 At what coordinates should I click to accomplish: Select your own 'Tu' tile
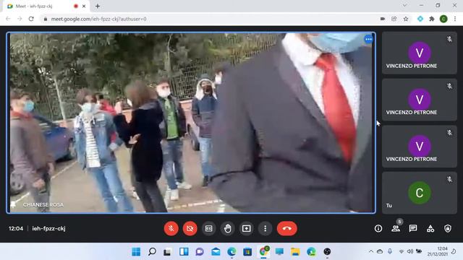(420, 193)
